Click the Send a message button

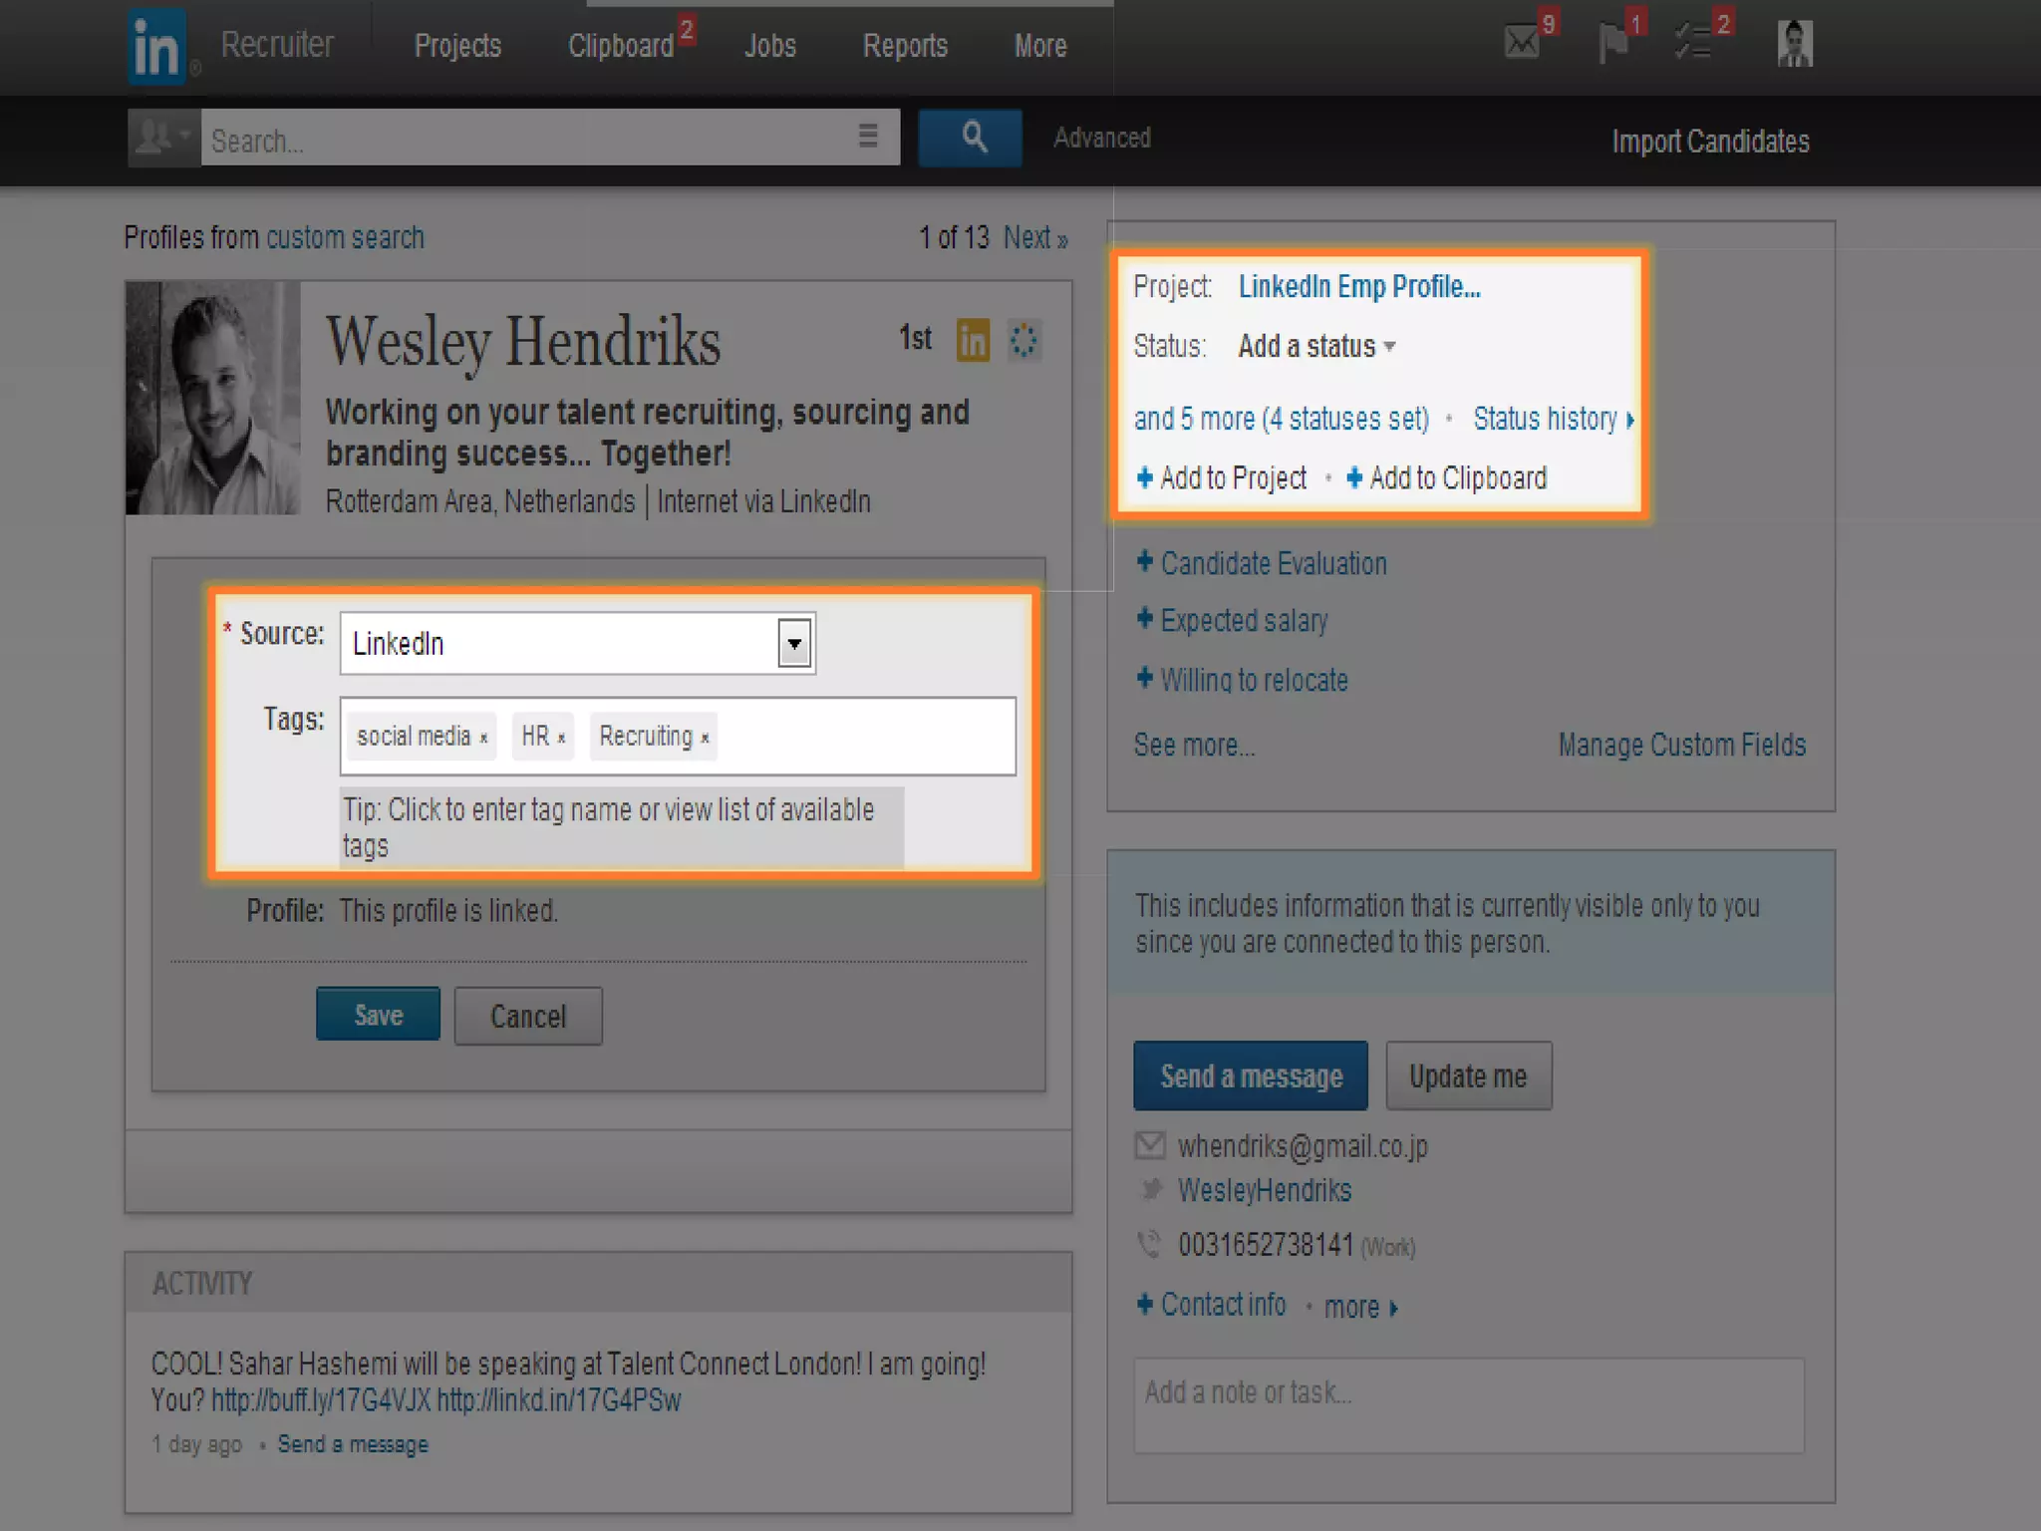coord(1250,1076)
